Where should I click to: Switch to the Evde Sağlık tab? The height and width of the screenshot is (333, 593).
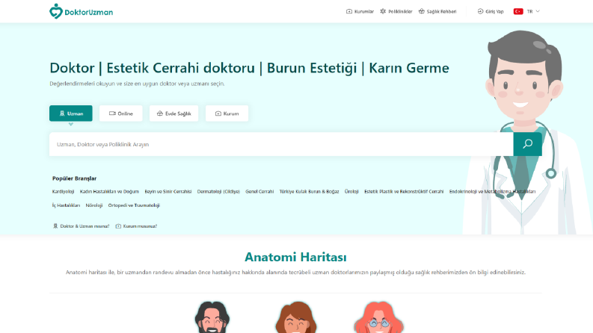click(173, 113)
